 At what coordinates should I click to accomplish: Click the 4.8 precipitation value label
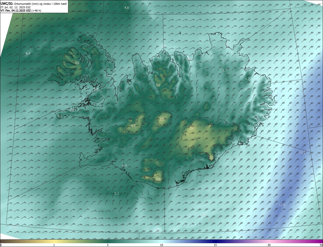127,8
